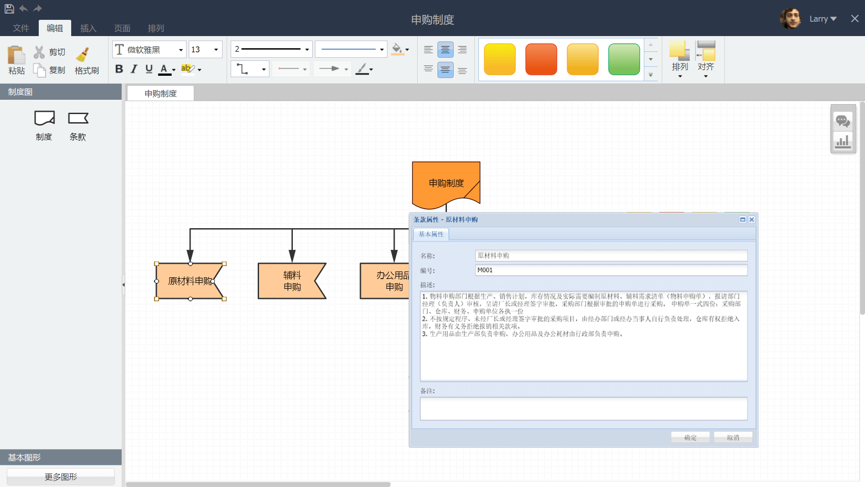Image resolution: width=865 pixels, height=487 pixels.
Task: Click the paste clipboard icon
Action: pyautogui.click(x=16, y=55)
